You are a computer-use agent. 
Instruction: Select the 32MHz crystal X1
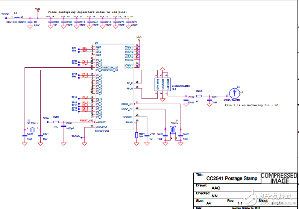pyautogui.click(x=173, y=130)
